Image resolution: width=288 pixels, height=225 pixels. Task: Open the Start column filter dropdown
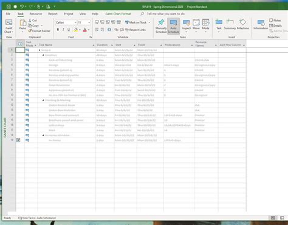[x=134, y=45]
